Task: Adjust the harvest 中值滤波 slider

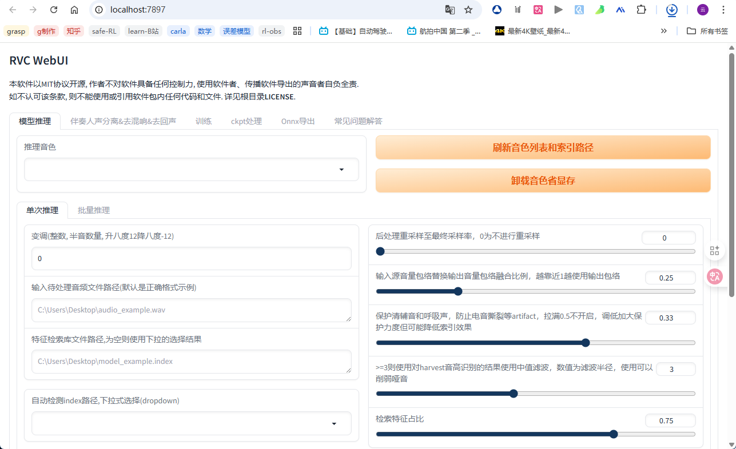Action: (x=536, y=394)
